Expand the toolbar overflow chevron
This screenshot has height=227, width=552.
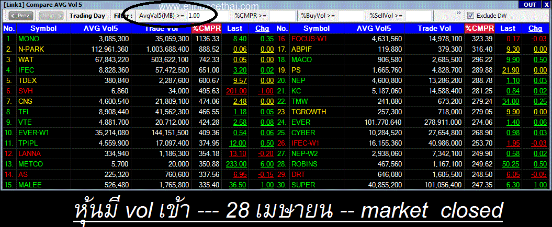pyautogui.click(x=459, y=13)
